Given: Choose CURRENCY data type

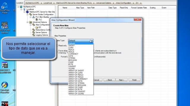Looking at the screenshot, I should point(81,54).
